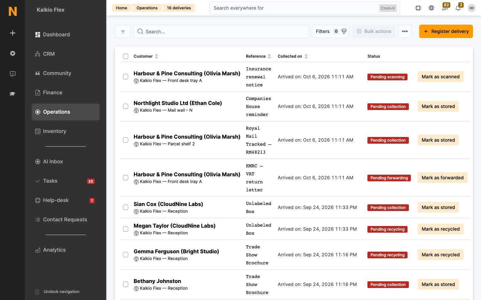Click the Dashboard grid icon in sidebar
This screenshot has height=300, width=481.
[x=38, y=35]
